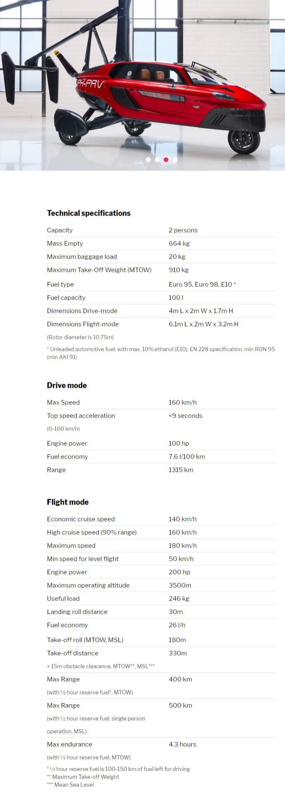285x792 pixels.
Task: Click the active red carousel dot
Action: [x=166, y=160]
